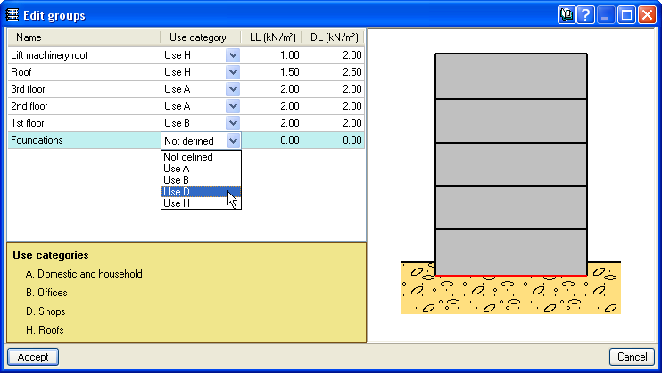Edit DL value for 1st floor
The width and height of the screenshot is (662, 373).
(x=334, y=123)
